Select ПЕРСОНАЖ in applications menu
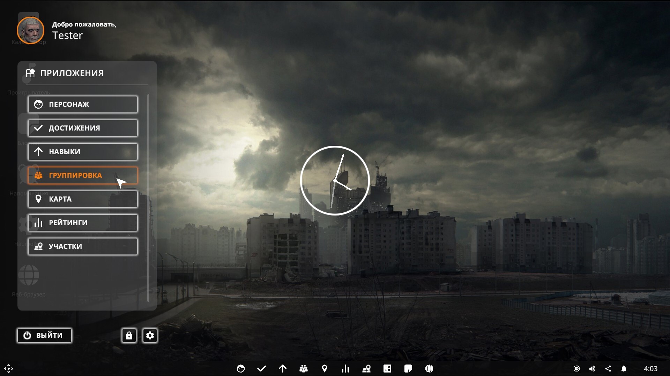This screenshot has height=376, width=670. (83, 104)
